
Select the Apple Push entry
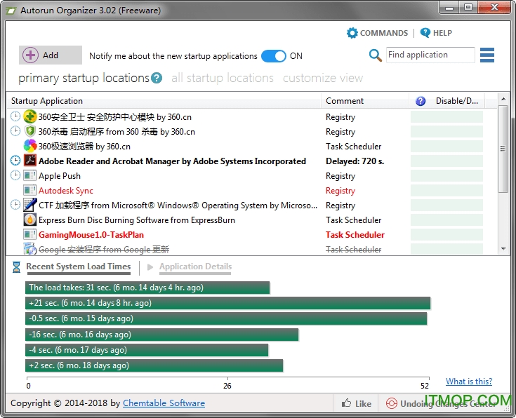coord(60,176)
